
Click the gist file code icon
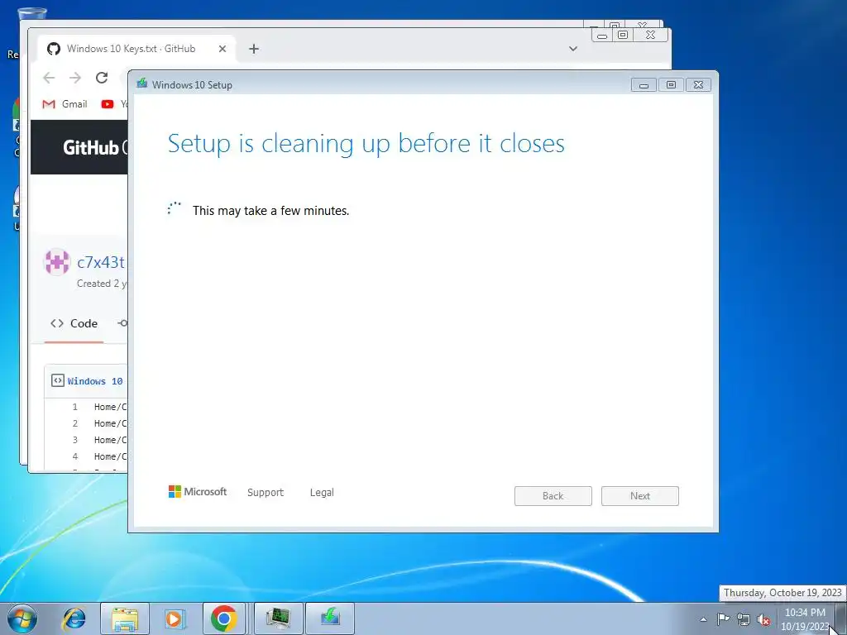point(58,380)
